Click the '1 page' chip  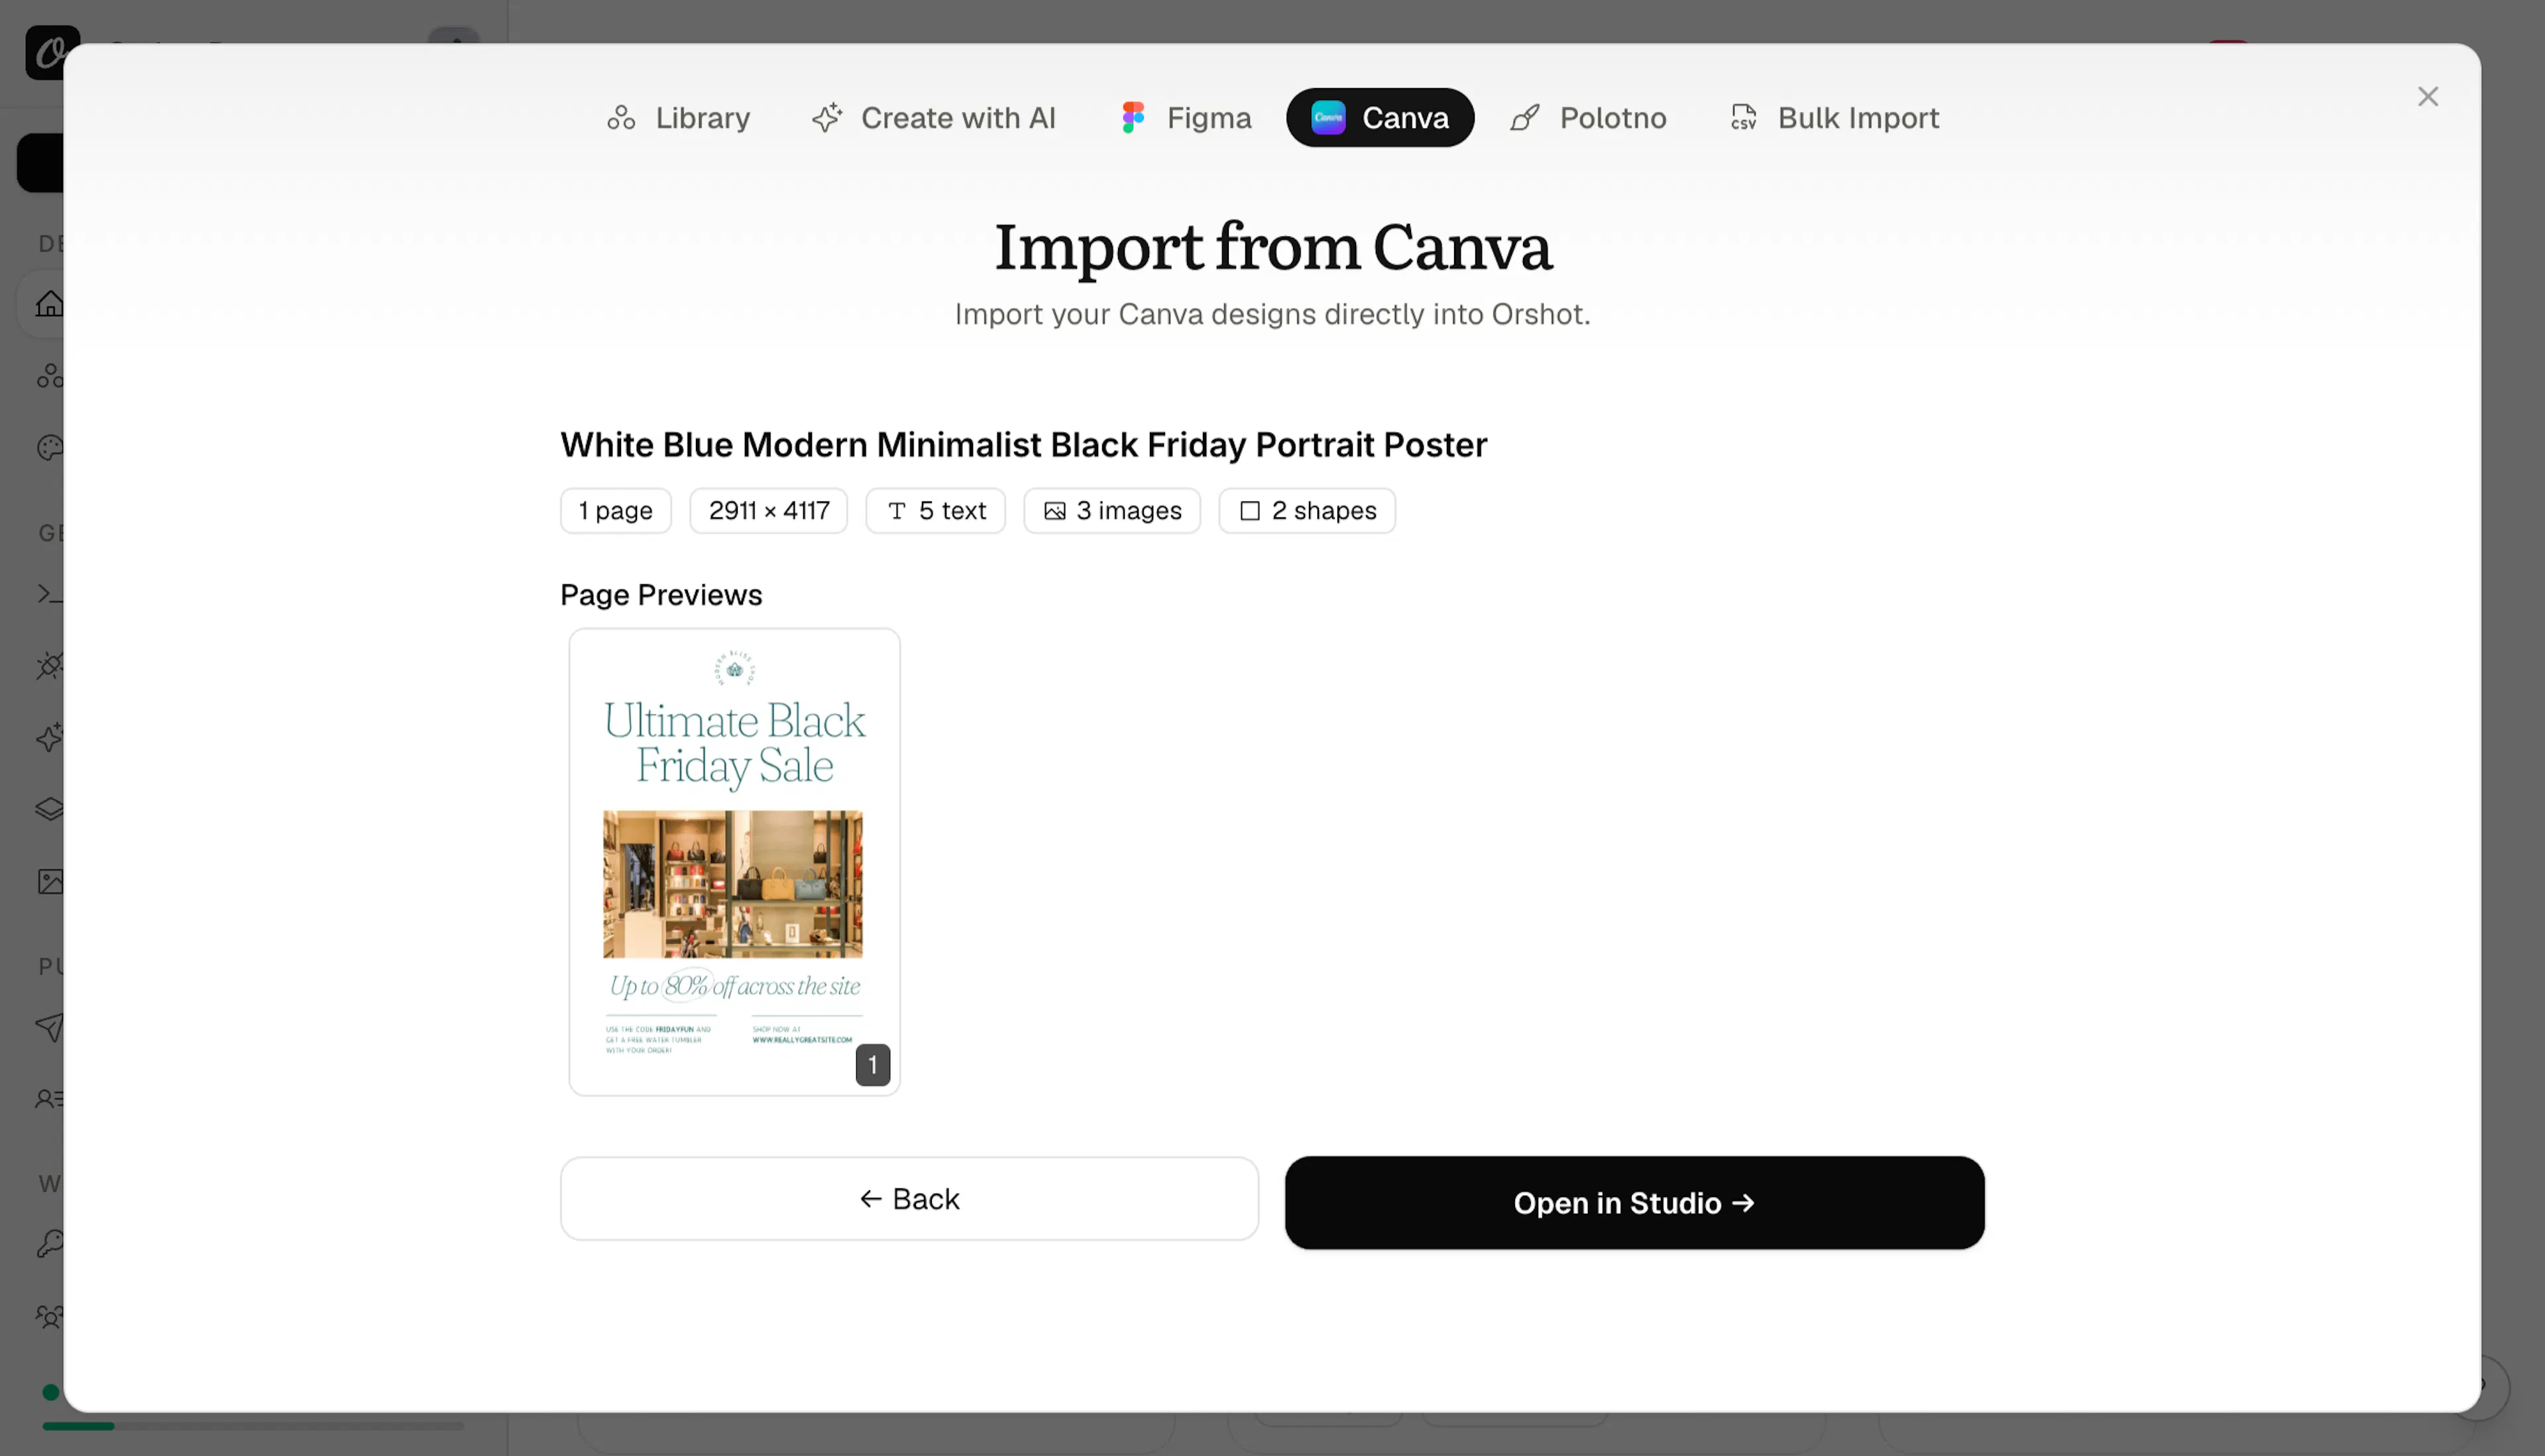pyautogui.click(x=615, y=510)
